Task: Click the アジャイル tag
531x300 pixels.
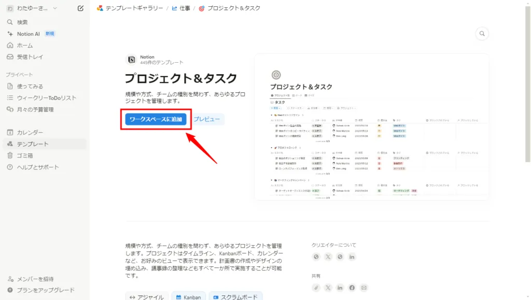Action: click(x=147, y=296)
